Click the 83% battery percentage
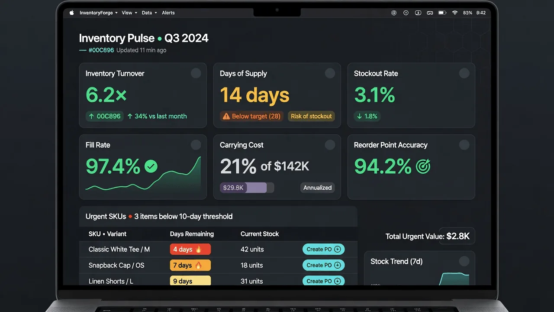 467,13
